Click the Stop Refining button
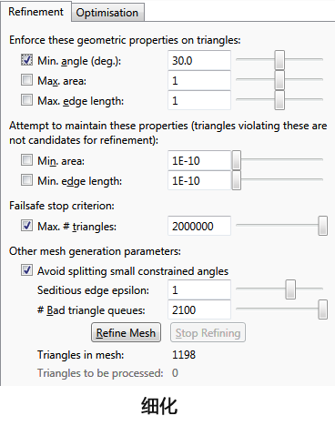 point(208,332)
